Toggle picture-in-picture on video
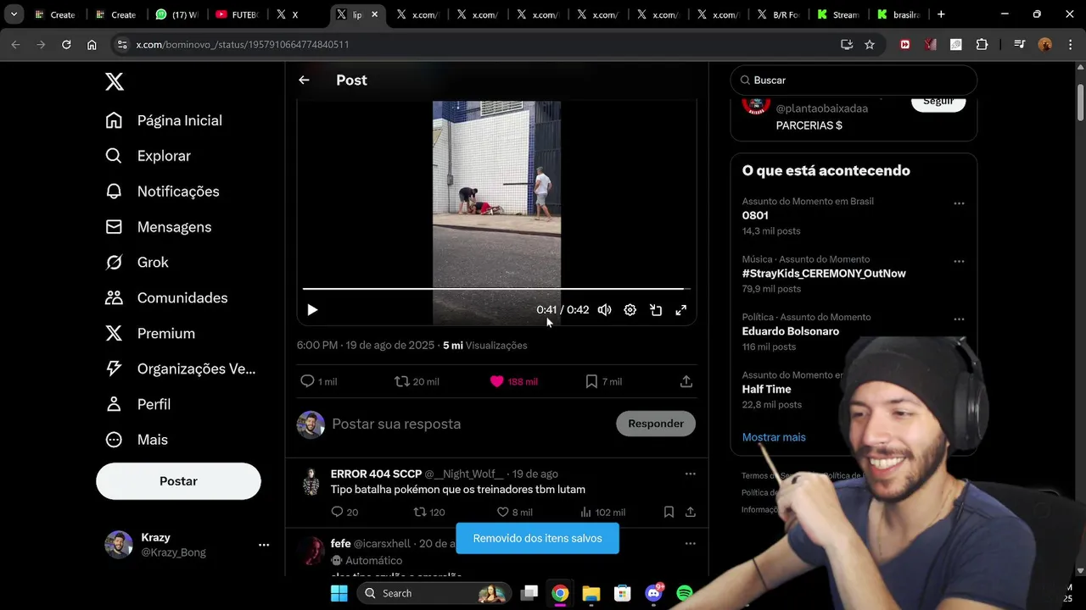This screenshot has height=610, width=1086. coord(656,310)
